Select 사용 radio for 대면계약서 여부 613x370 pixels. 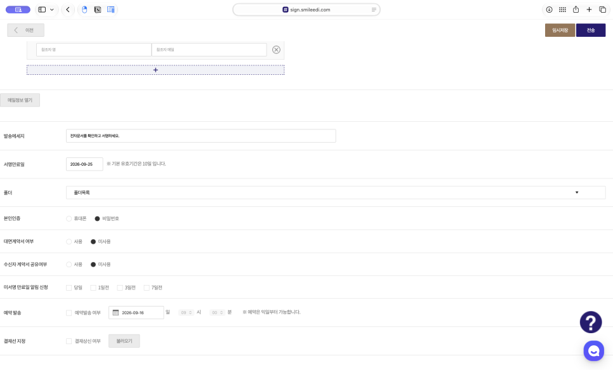[69, 242]
